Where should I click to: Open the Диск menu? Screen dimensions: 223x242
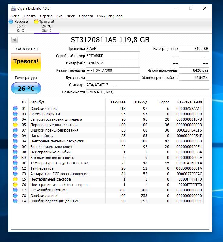[x=71, y=16]
